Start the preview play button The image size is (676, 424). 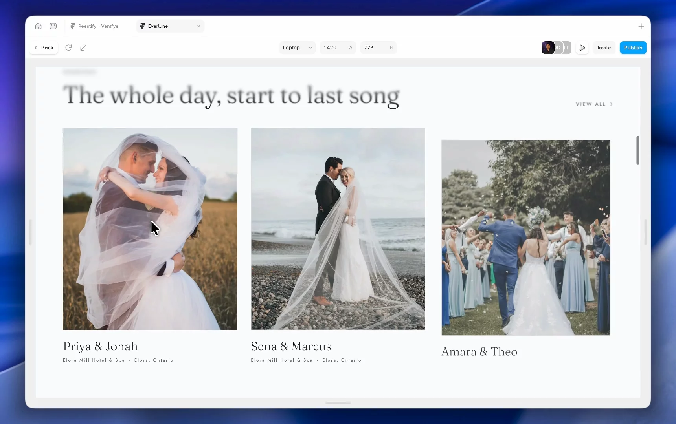[x=582, y=48]
